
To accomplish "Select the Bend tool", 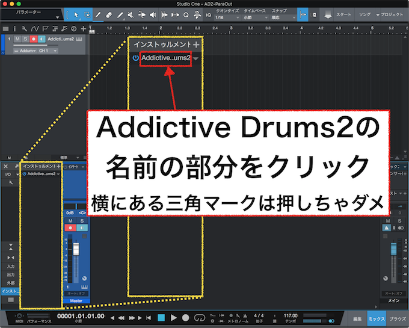I will [142, 15].
